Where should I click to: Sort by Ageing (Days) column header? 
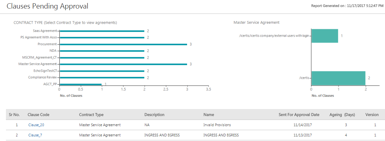coord(342,115)
